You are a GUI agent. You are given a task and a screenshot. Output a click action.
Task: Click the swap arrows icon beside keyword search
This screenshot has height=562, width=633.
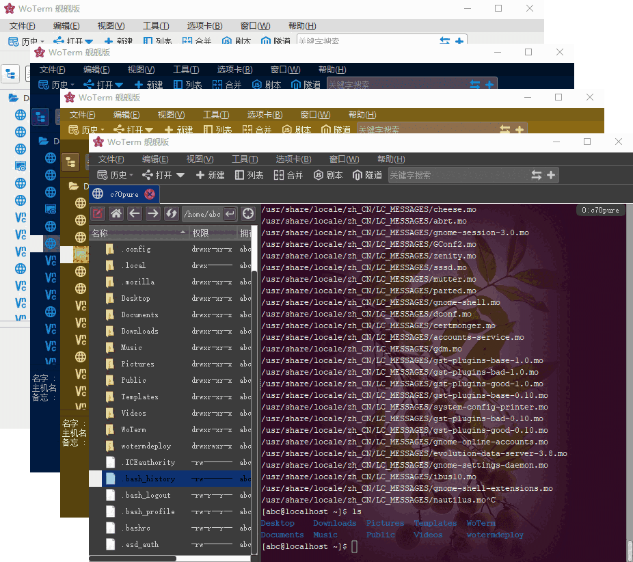click(539, 174)
